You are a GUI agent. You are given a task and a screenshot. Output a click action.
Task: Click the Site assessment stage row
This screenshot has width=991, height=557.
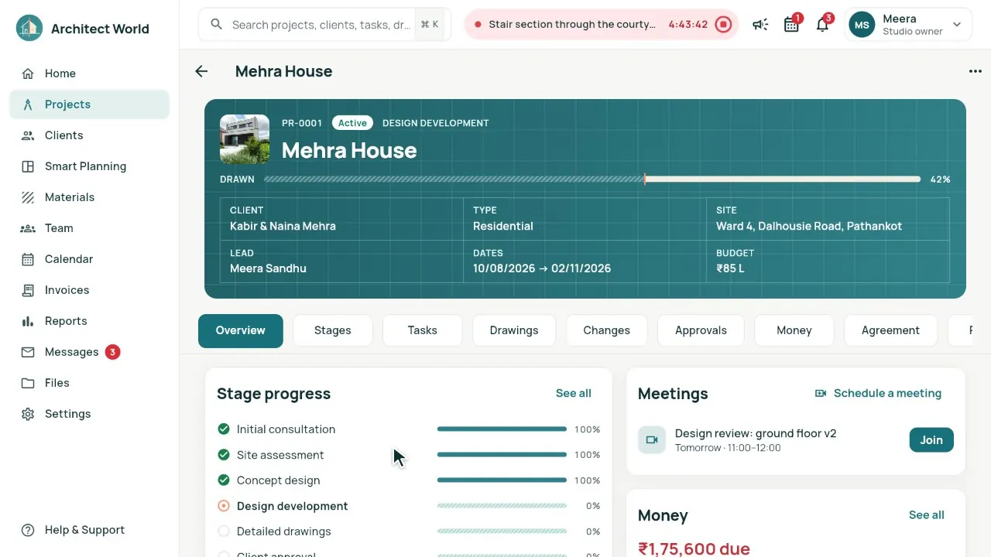[409, 455]
